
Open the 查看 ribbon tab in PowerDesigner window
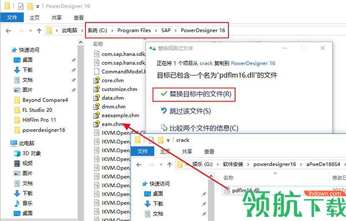point(78,18)
